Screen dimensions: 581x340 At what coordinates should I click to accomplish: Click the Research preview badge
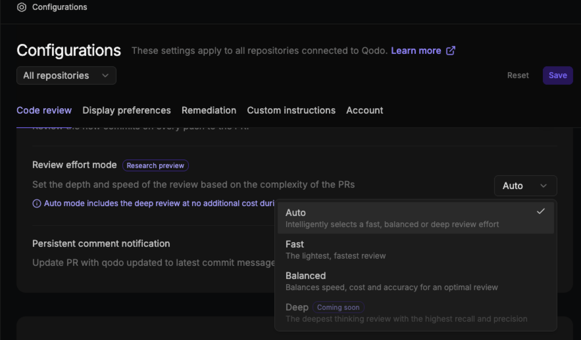point(155,165)
